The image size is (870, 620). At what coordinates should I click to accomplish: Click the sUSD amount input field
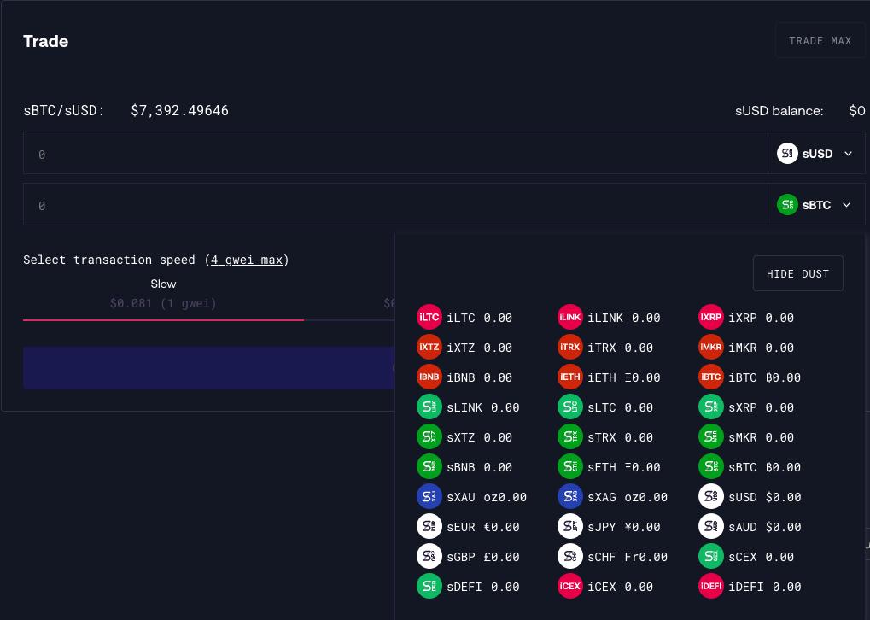pyautogui.click(x=394, y=154)
